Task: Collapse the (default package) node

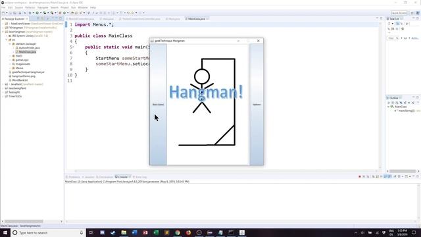Action: [x=10, y=44]
